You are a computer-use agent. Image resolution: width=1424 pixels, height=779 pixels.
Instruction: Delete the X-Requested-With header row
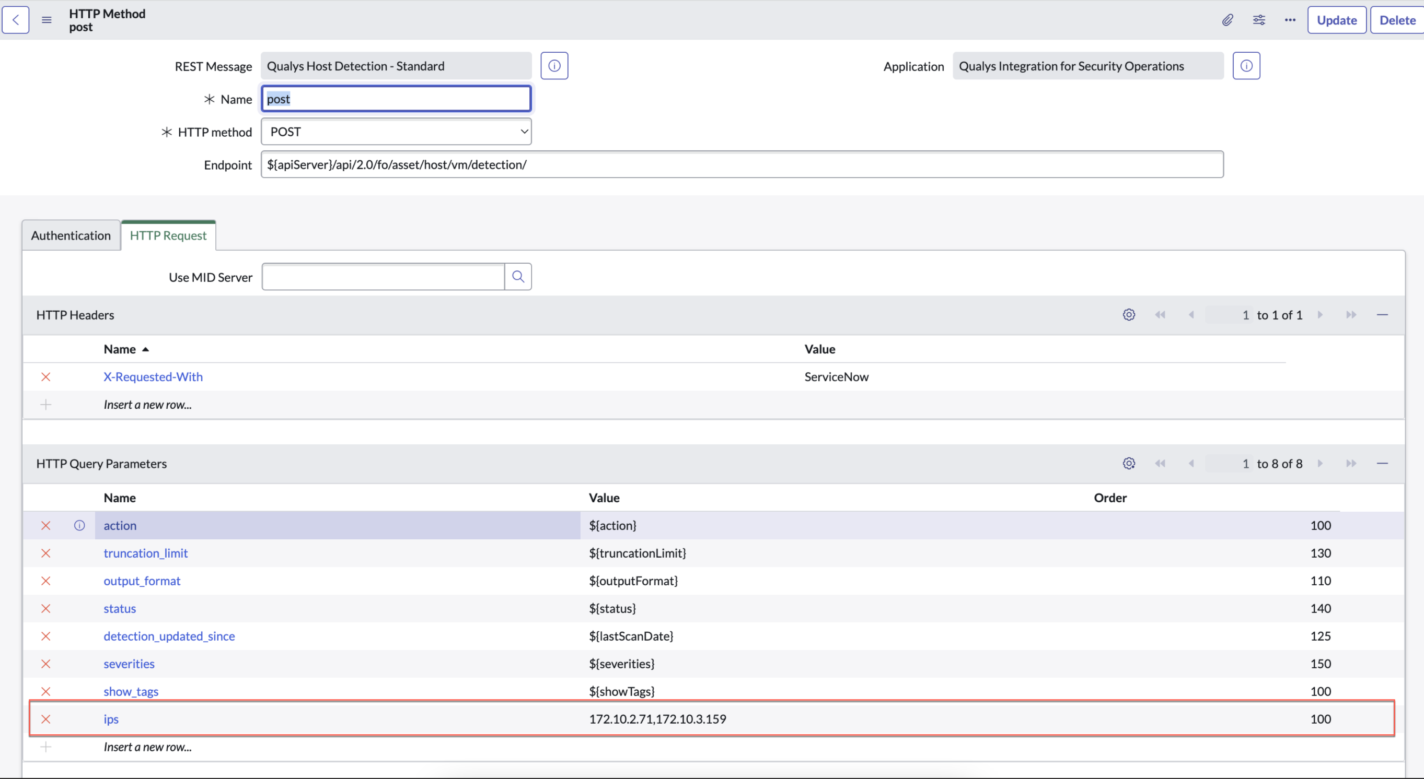click(46, 377)
